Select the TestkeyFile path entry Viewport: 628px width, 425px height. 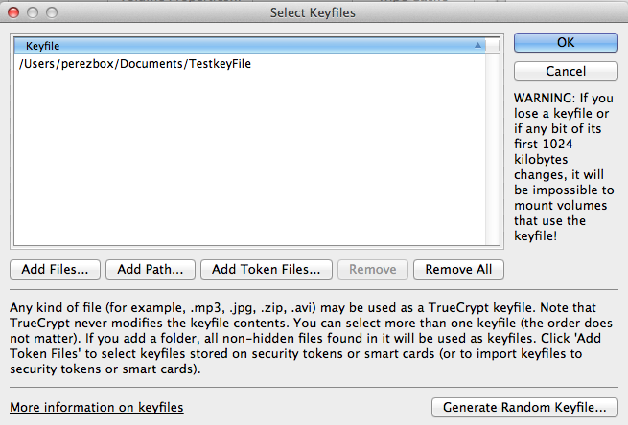(x=134, y=64)
